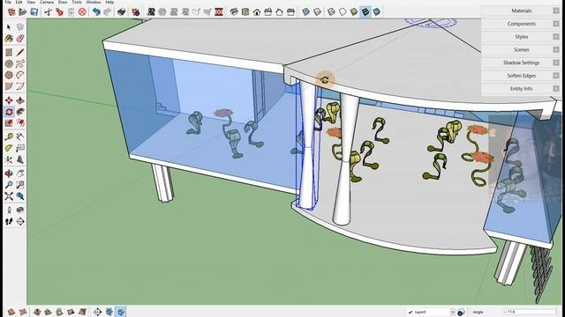
Task: Activate the Move tool
Action: pyautogui.click(x=9, y=100)
